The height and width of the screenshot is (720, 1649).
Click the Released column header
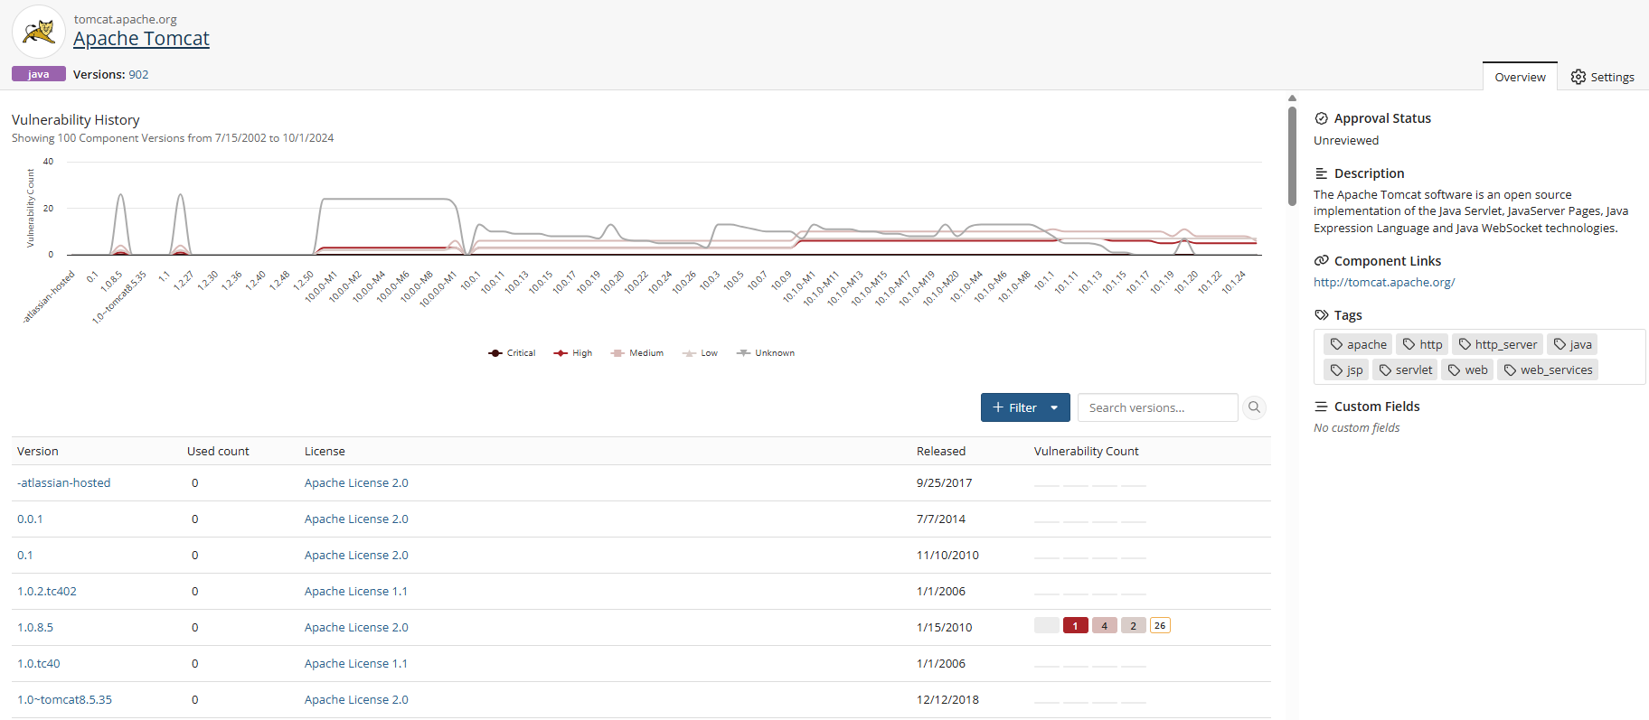(x=941, y=451)
